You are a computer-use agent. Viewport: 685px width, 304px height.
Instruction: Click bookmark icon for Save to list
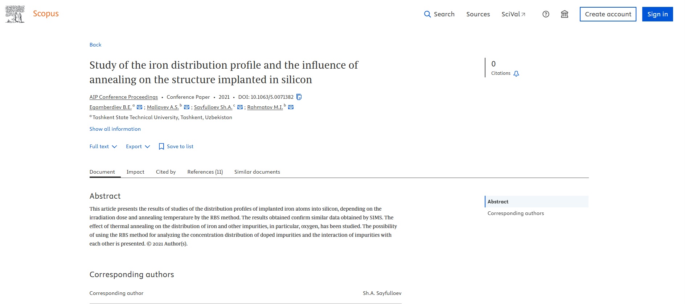coord(161,146)
